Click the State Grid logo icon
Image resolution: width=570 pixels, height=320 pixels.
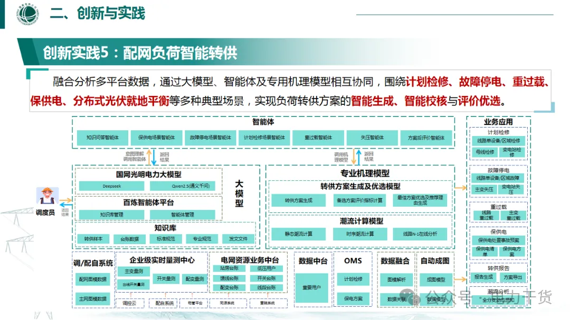pyautogui.click(x=27, y=14)
